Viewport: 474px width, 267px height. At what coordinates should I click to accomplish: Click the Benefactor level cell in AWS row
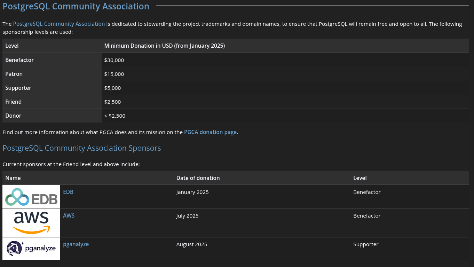pos(410,223)
